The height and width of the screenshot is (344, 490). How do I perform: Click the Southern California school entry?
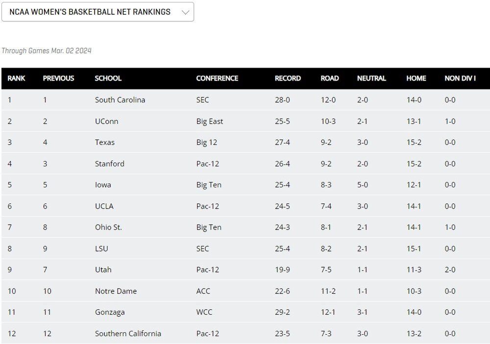tap(128, 334)
